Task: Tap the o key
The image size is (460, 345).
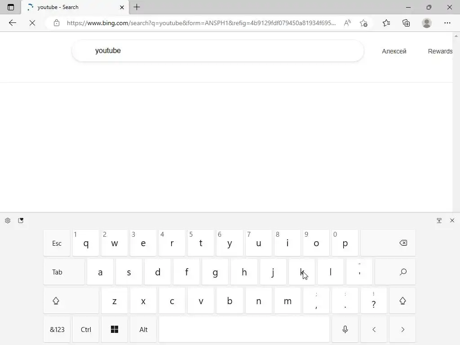Action: 316,243
